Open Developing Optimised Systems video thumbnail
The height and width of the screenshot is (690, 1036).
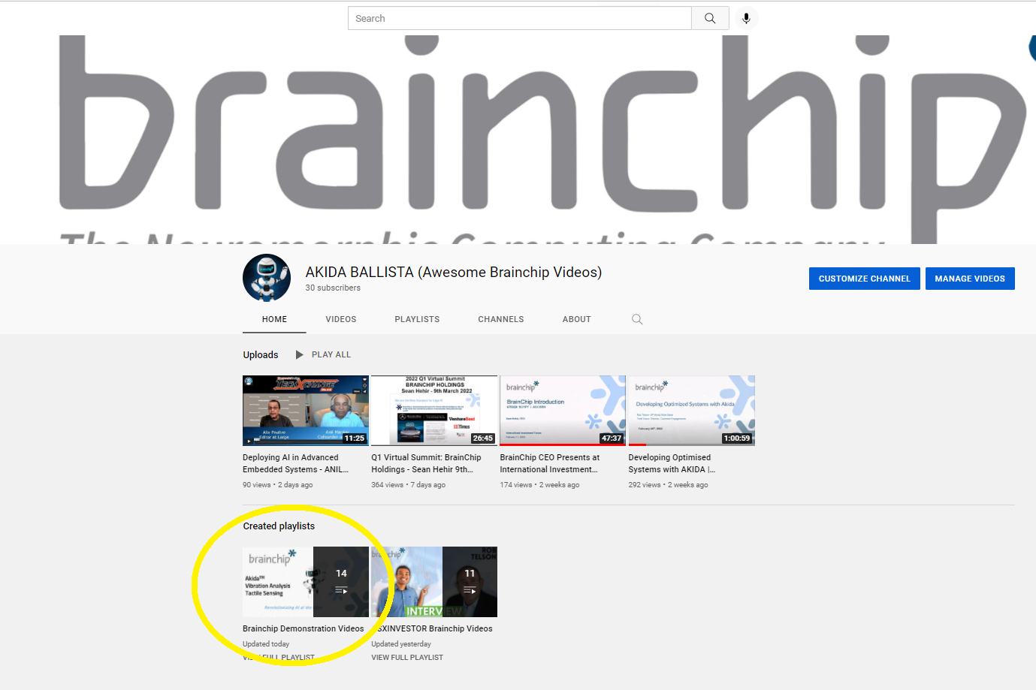pyautogui.click(x=692, y=411)
